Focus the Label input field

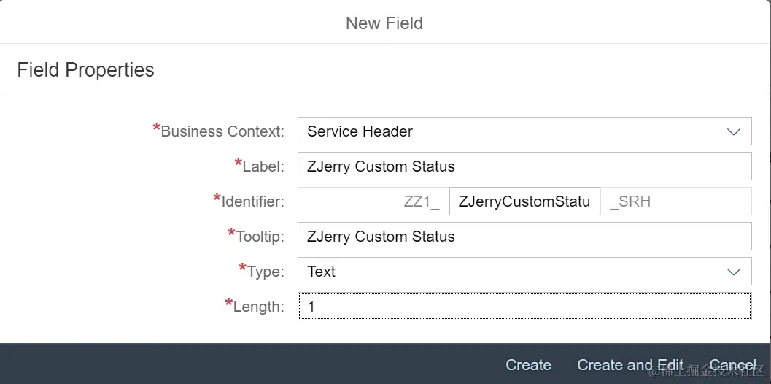coord(524,166)
